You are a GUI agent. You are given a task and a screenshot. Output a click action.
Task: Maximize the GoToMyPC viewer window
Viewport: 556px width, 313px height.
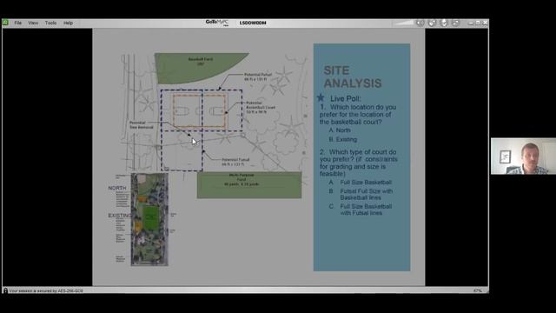(478, 23)
